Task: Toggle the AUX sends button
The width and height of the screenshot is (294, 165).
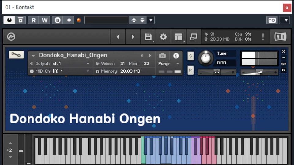Action: point(284,64)
